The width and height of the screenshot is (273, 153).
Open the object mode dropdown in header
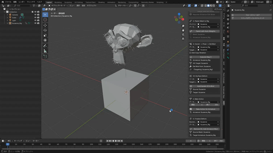[58, 6]
